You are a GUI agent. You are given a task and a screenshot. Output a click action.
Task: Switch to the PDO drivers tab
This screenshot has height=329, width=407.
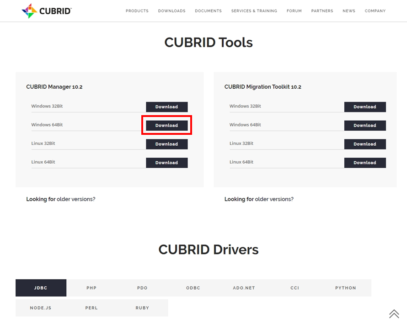coord(142,288)
